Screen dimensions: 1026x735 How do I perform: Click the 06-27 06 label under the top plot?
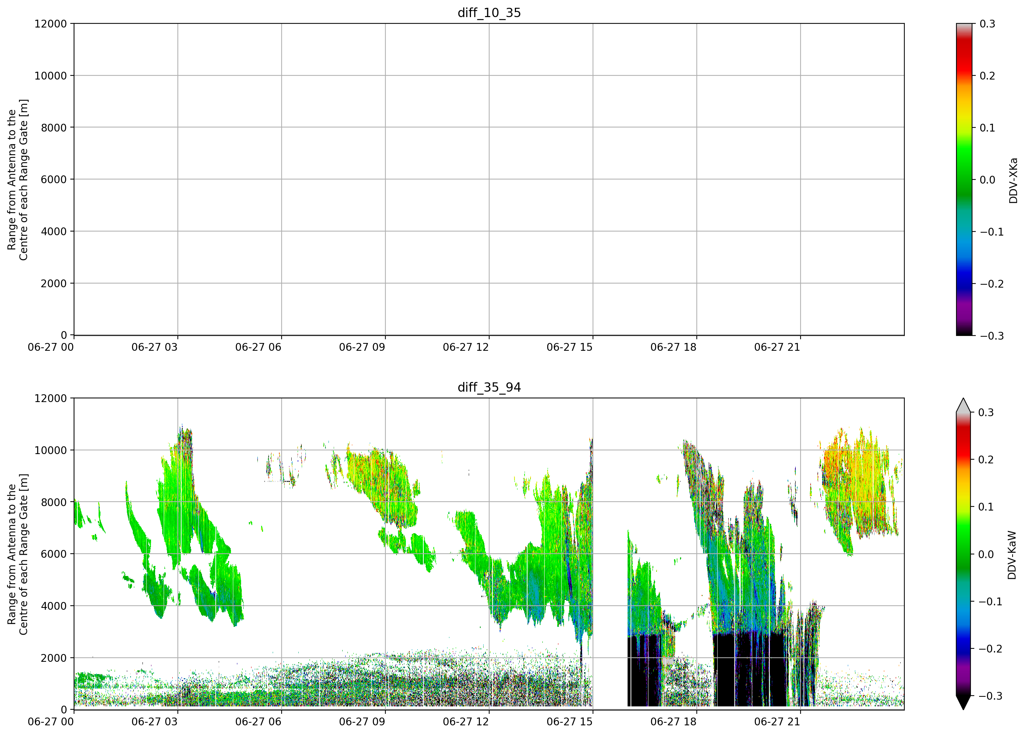click(258, 347)
